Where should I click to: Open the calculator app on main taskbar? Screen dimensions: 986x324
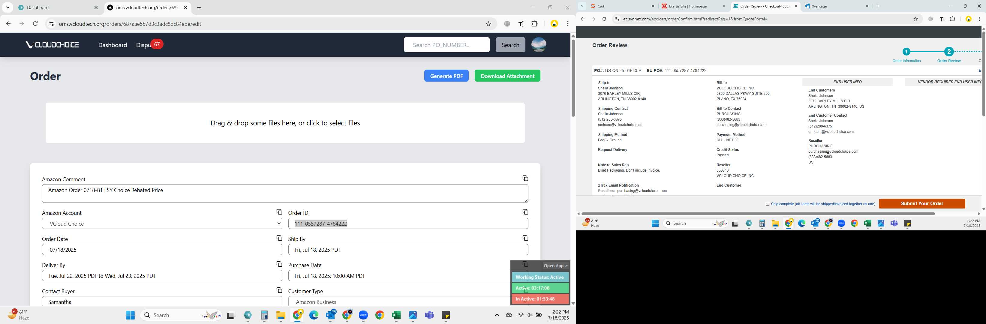[x=264, y=315]
